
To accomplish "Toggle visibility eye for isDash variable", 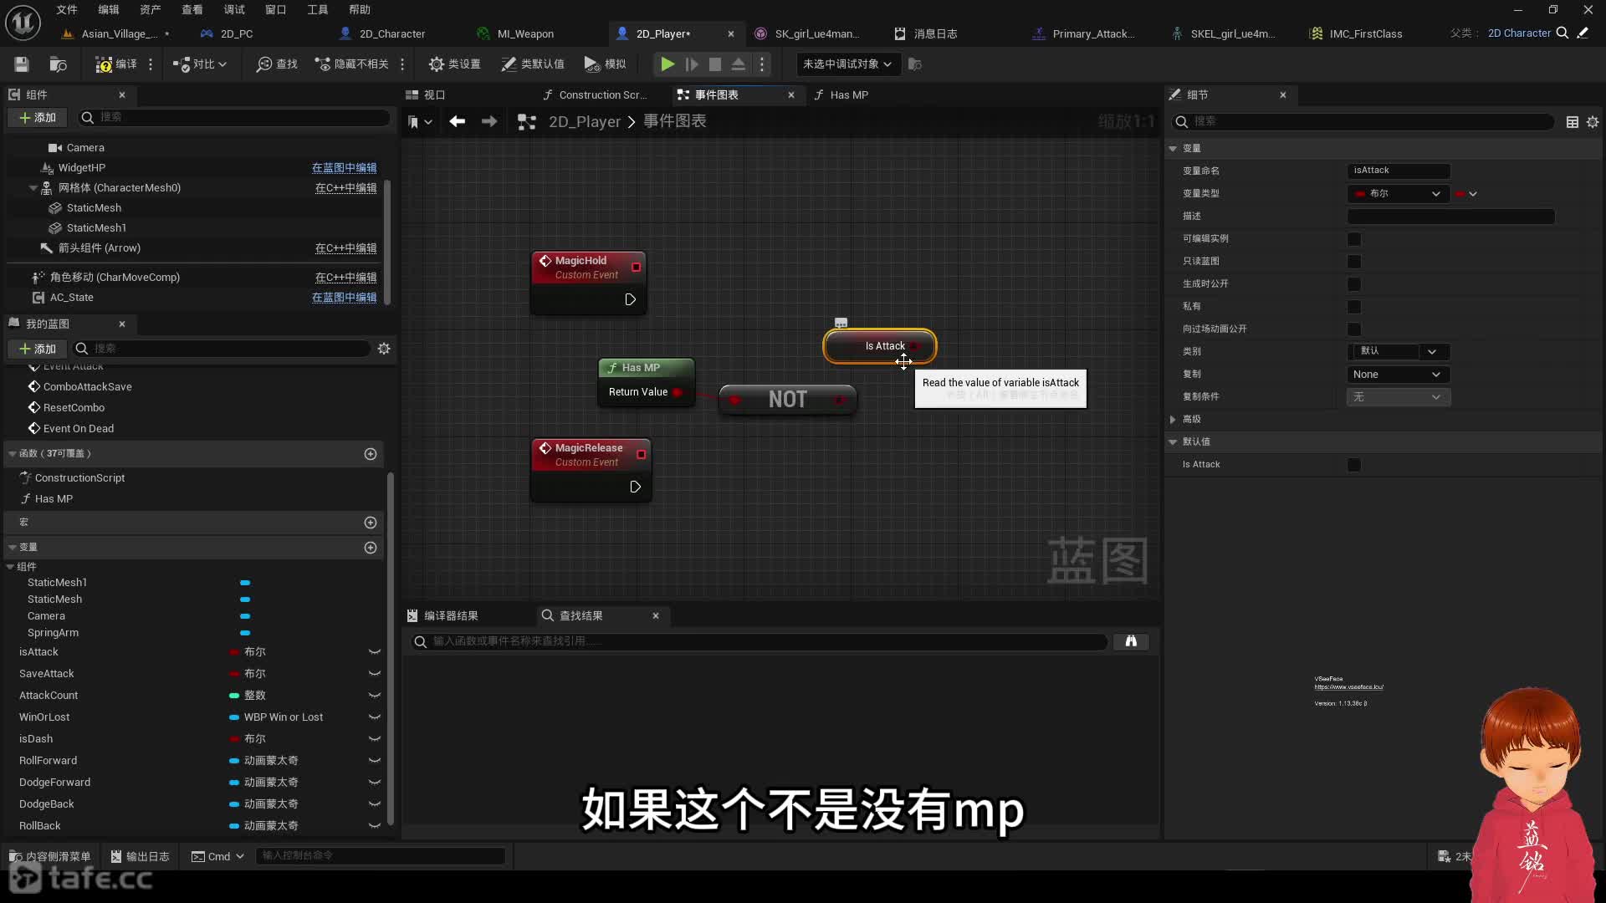I will pyautogui.click(x=375, y=739).
